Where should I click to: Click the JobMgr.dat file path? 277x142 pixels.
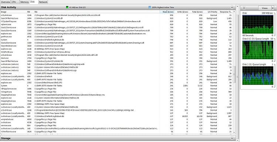[84, 110]
